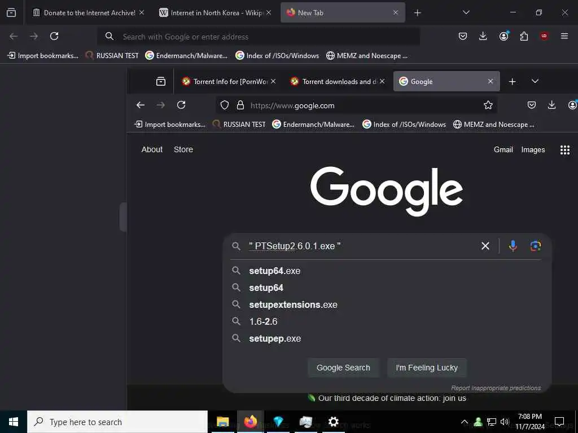Open Gmail link

[x=503, y=149]
